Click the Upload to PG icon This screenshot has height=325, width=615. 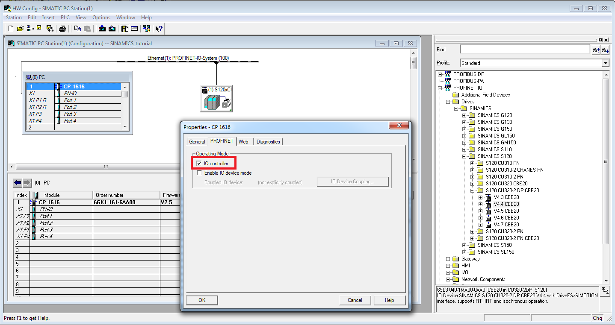[112, 29]
